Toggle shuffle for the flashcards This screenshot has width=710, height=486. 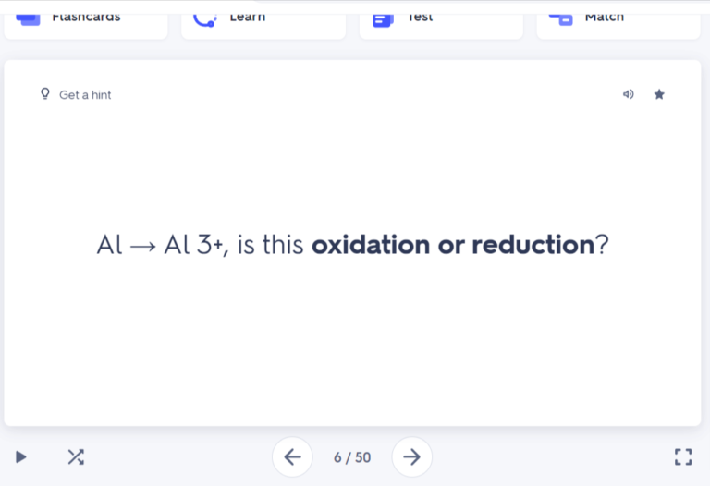click(x=75, y=456)
